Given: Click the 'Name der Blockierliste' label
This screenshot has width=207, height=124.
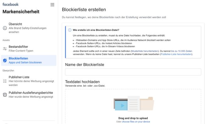Looking at the screenshot, I should [x=84, y=65].
